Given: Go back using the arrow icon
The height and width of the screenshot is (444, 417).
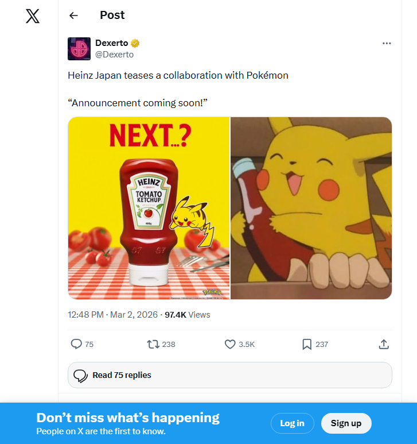Looking at the screenshot, I should coord(73,16).
